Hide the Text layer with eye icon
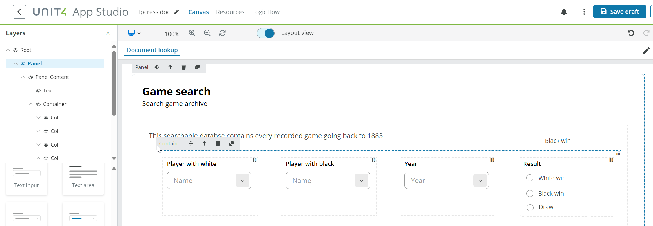 point(38,91)
